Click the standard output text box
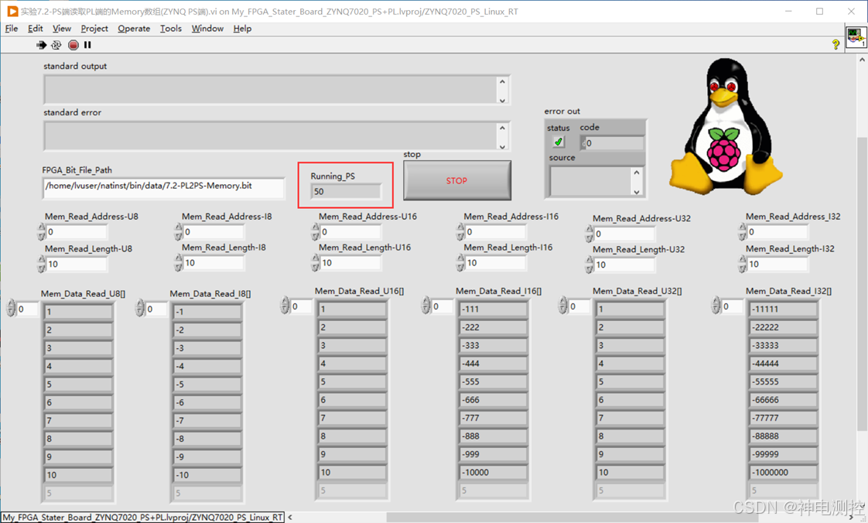Screen dimensions: 868x523 271,89
